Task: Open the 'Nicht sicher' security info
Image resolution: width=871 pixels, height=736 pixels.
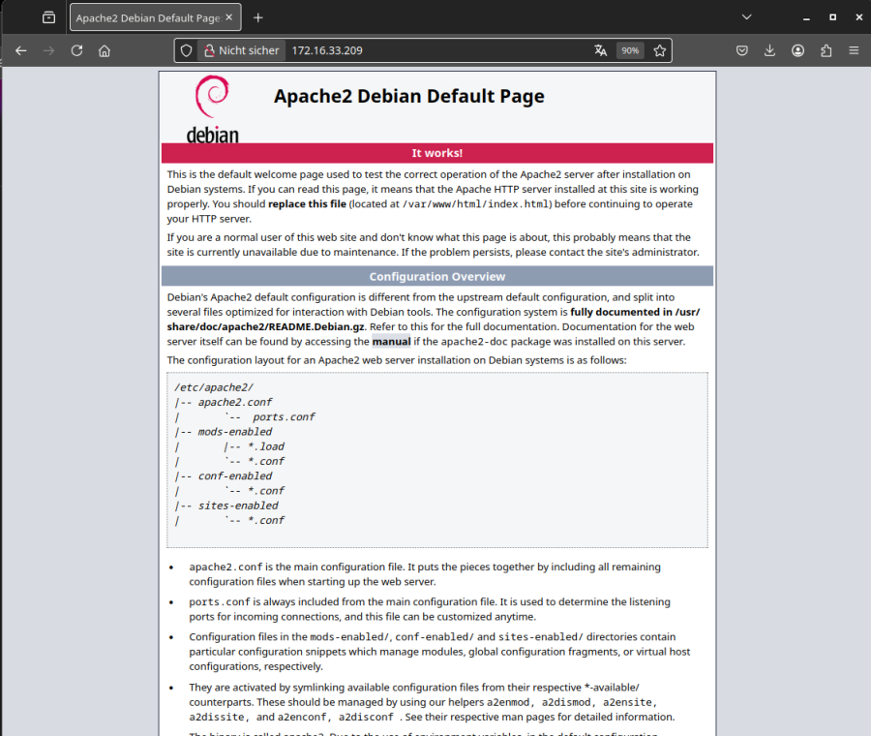Action: click(x=241, y=49)
